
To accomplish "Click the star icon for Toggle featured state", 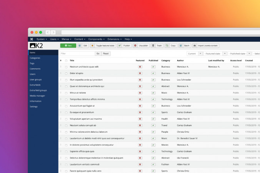I will pos(92,46).
